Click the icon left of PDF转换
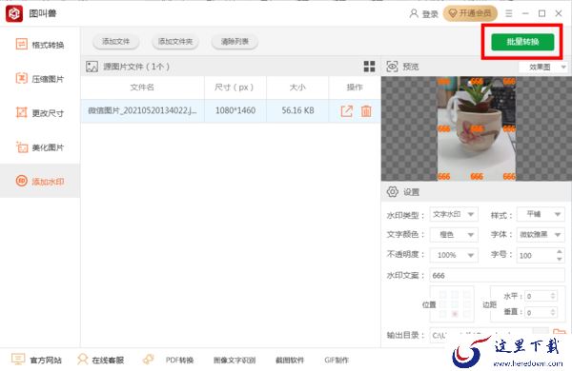Screen dimensions: 572x371 (148, 360)
